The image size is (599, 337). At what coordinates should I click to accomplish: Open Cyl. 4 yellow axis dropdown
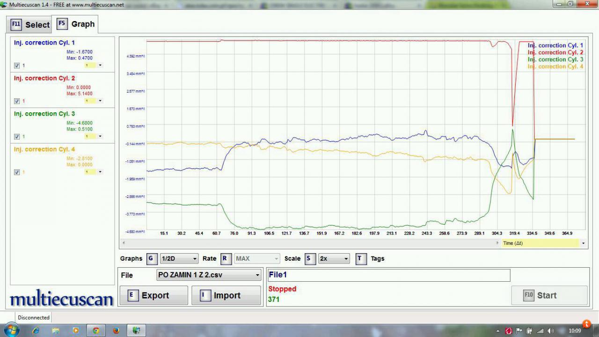click(94, 172)
